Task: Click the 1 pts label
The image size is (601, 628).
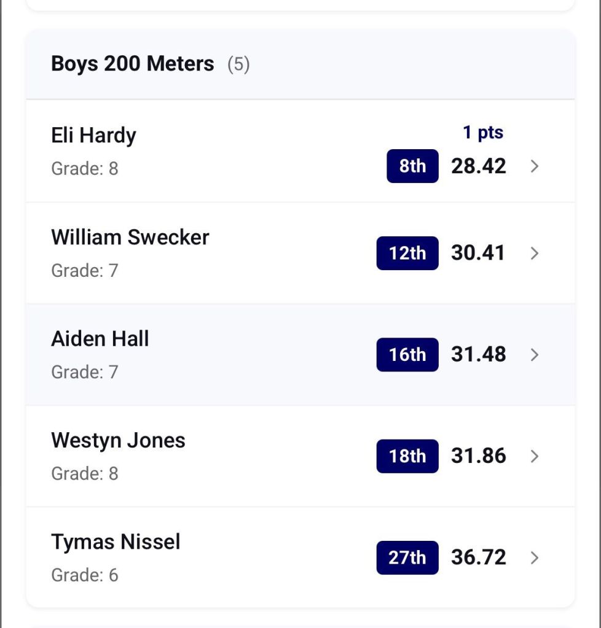Action: (x=483, y=132)
